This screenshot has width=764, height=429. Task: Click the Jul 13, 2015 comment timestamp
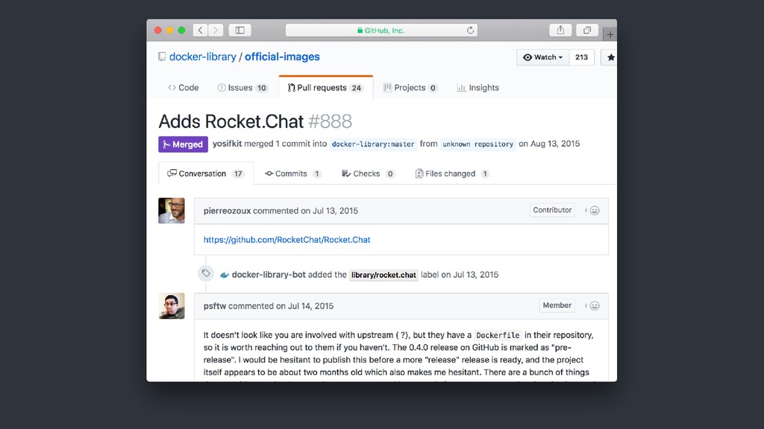(335, 211)
